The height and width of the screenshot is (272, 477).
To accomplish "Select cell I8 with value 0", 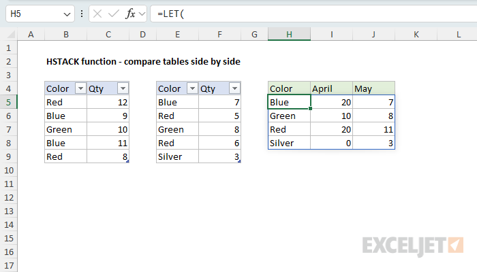I will click(331, 143).
